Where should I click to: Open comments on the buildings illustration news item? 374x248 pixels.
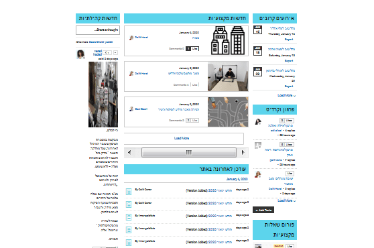(x=176, y=49)
